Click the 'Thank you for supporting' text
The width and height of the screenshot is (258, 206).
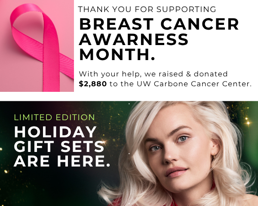147,9
